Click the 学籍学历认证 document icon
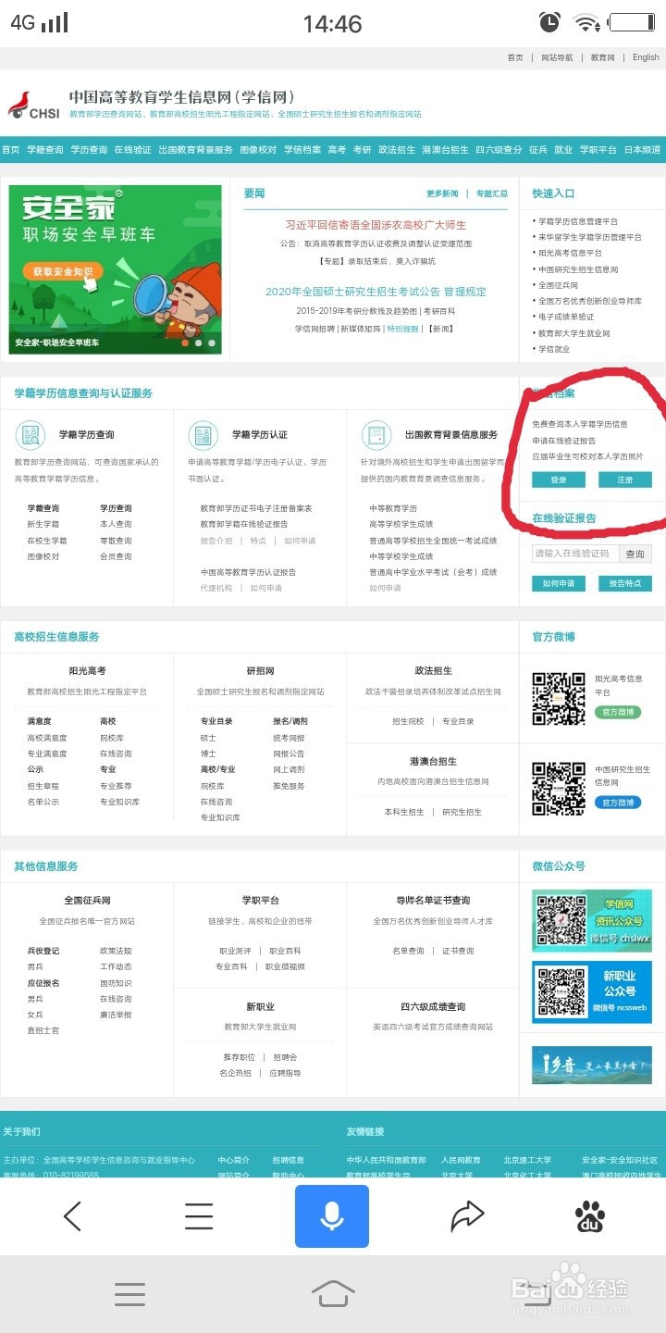The height and width of the screenshot is (1333, 666). (203, 435)
